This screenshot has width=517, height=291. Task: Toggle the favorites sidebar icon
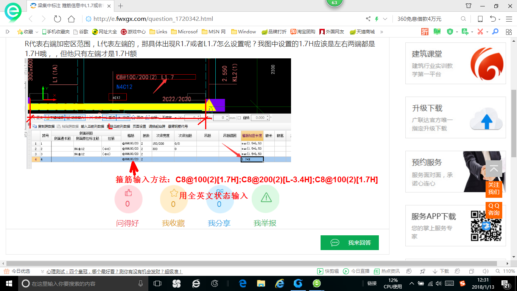pos(8,32)
